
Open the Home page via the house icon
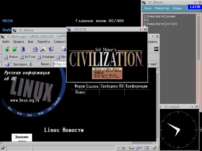point(35,49)
